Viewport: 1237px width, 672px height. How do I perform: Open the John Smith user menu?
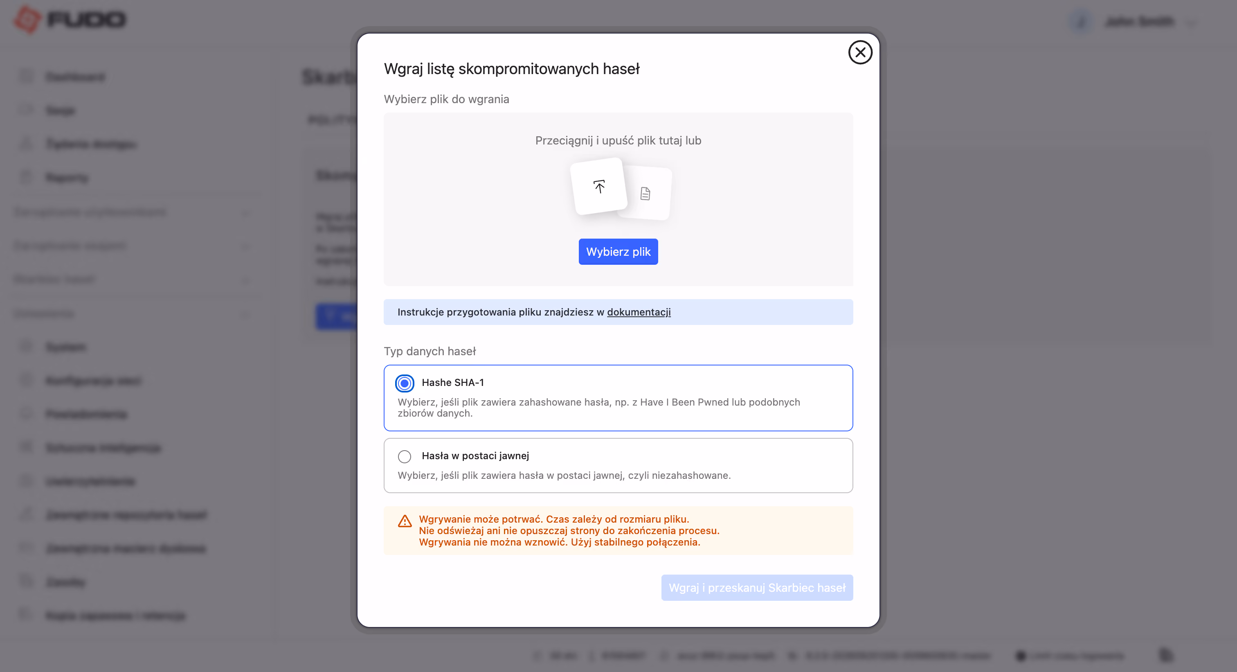pyautogui.click(x=1133, y=22)
